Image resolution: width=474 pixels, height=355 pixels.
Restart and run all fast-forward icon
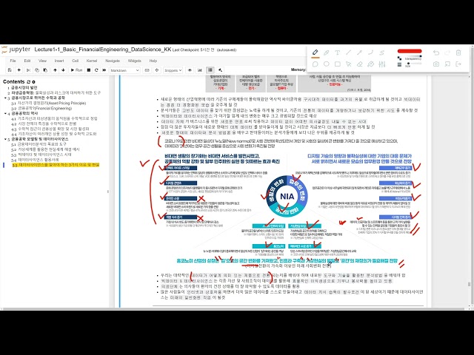coord(104,70)
